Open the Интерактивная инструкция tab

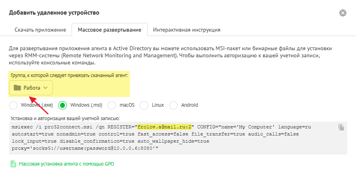(186, 30)
